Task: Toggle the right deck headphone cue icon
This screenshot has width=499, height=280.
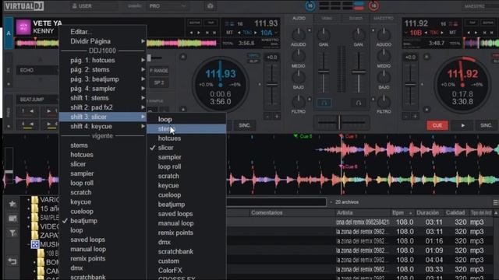Action: click(359, 103)
